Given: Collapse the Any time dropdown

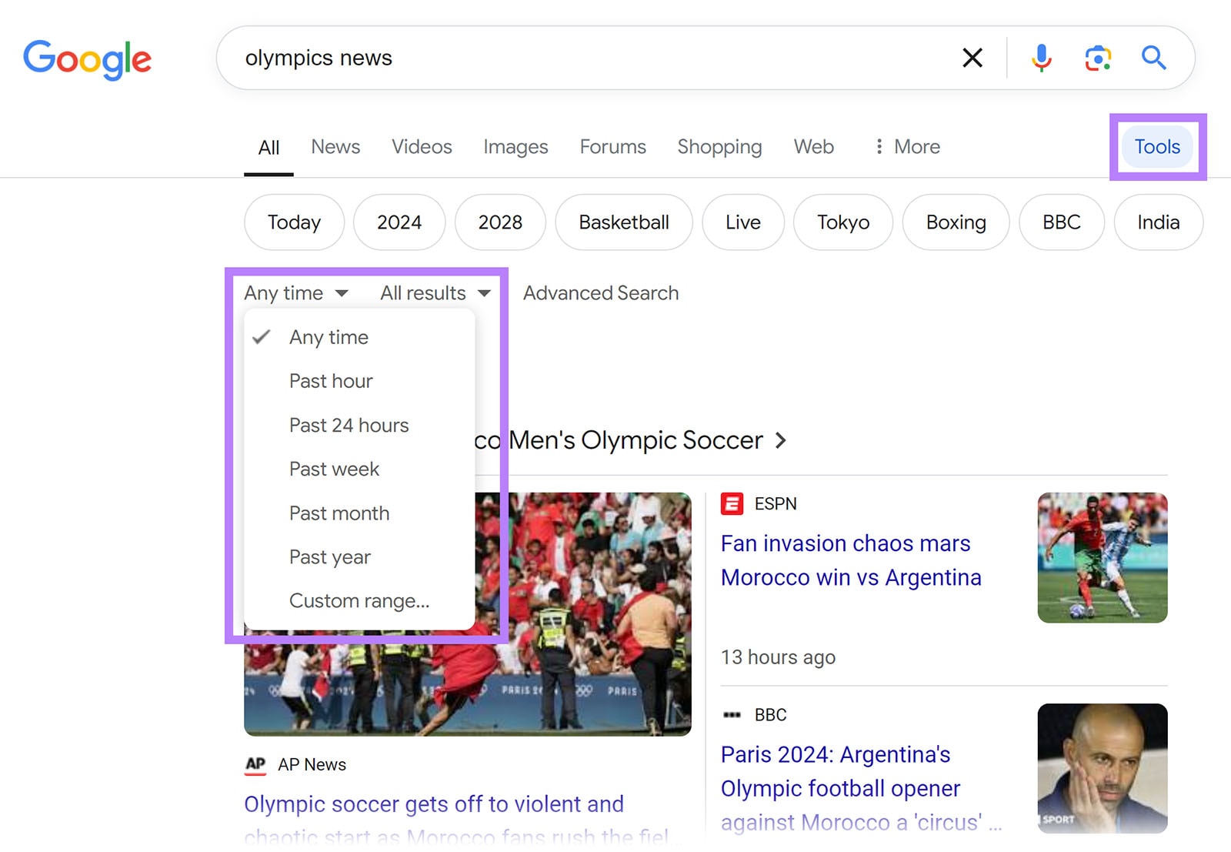Looking at the screenshot, I should (x=296, y=292).
